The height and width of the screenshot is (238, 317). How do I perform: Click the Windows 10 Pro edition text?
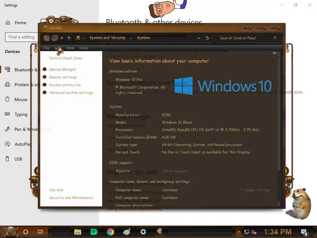[129, 80]
